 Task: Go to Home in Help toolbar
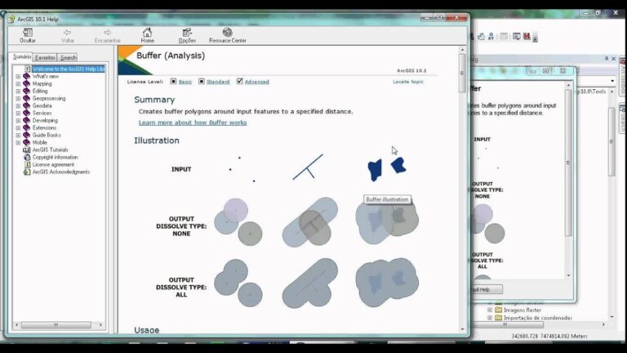147,33
